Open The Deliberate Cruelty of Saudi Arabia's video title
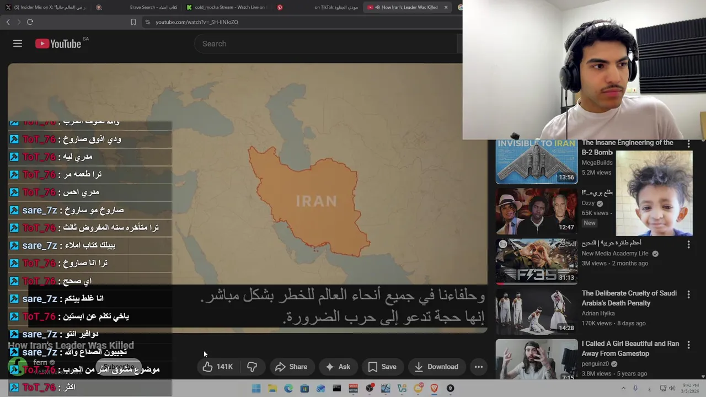The width and height of the screenshot is (706, 397). click(x=629, y=298)
